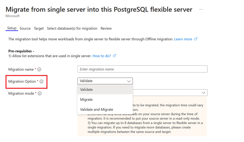Open the Learn more link
Viewport: 244px width, 142px height.
183,39
